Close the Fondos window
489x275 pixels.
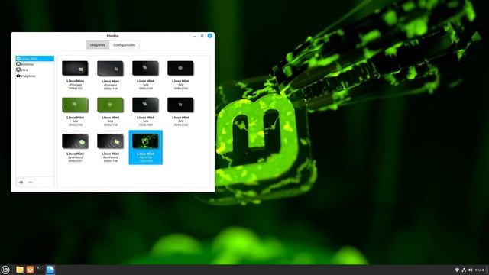(210, 36)
